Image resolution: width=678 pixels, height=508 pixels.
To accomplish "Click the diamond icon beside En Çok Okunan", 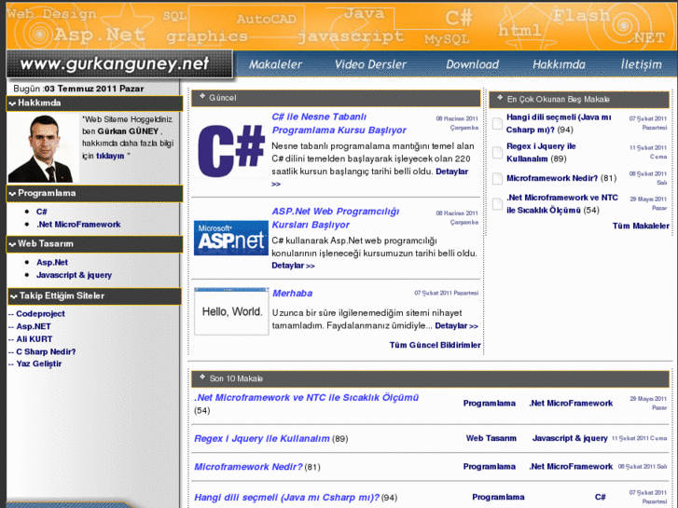I will point(500,98).
